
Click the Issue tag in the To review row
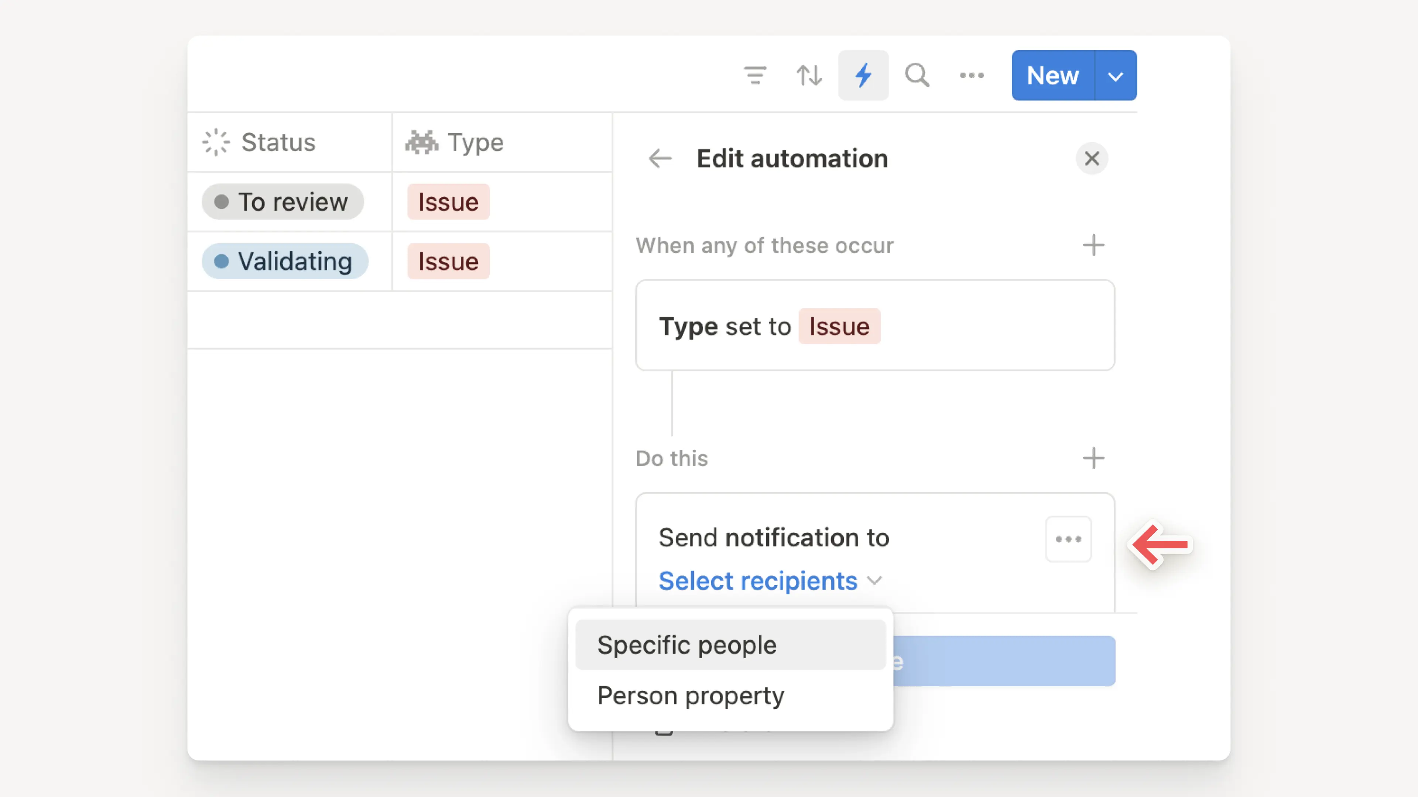(x=448, y=202)
